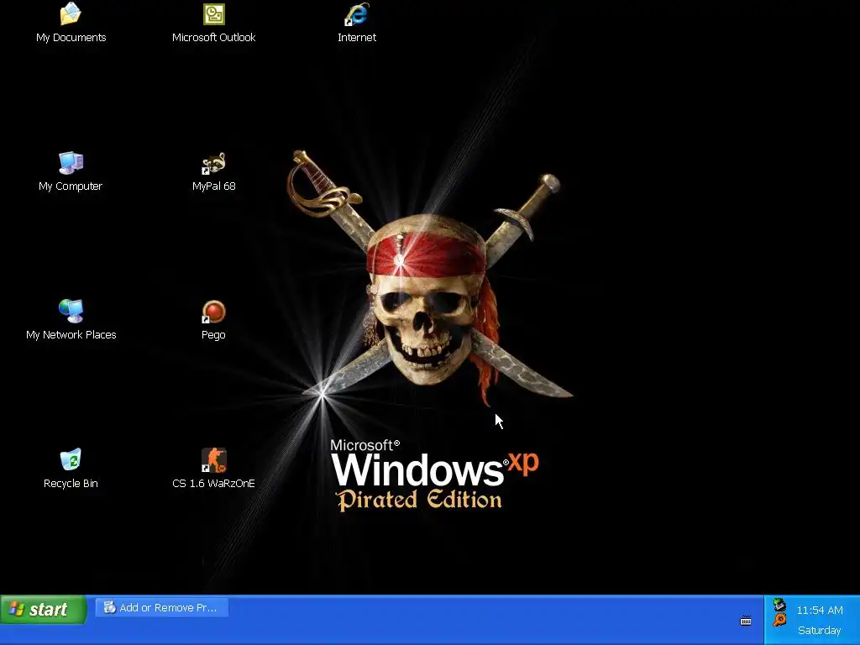860x645 pixels.
Task: Click the green safely remove hardware tray icon
Action: point(779,605)
